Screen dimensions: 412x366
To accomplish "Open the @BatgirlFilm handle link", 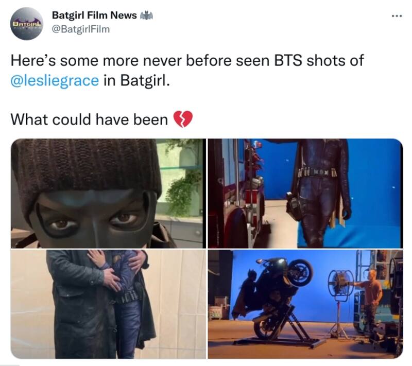I will coord(81,29).
